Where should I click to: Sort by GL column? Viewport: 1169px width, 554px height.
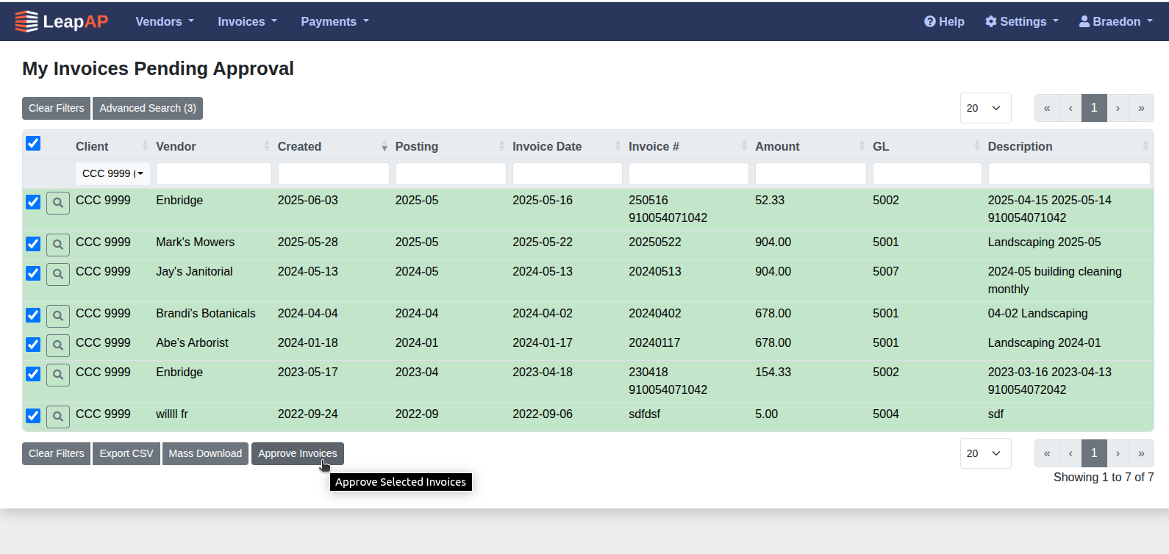tap(926, 146)
